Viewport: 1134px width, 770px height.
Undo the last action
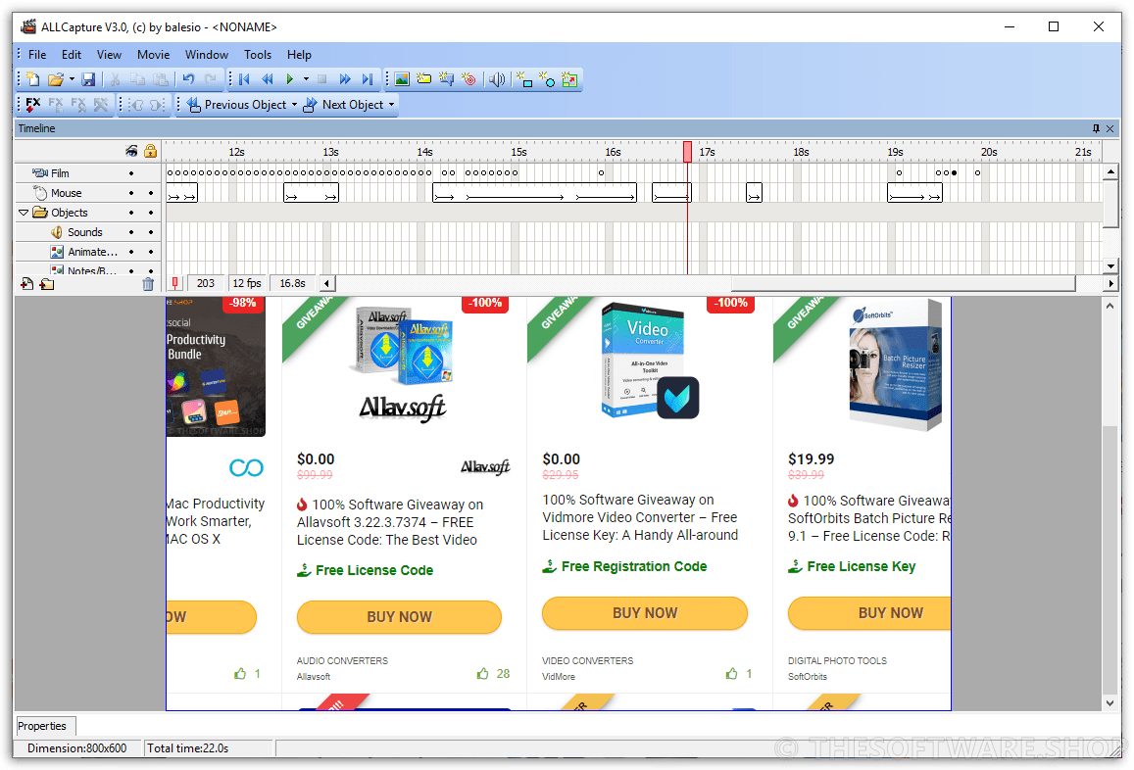(188, 78)
